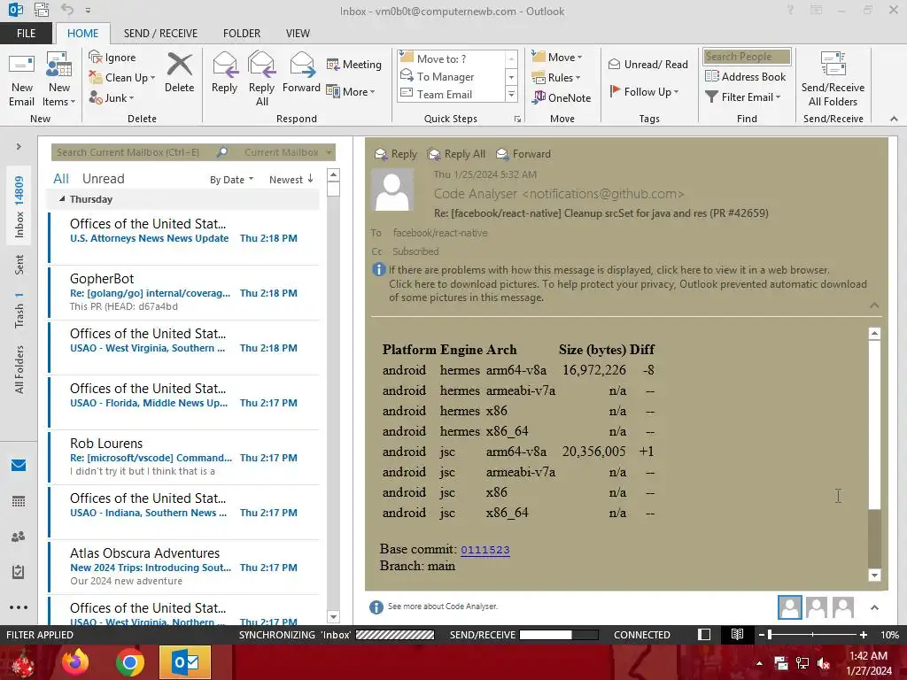Click Search People field
Viewport: 907px width, 680px height.
[x=747, y=57]
